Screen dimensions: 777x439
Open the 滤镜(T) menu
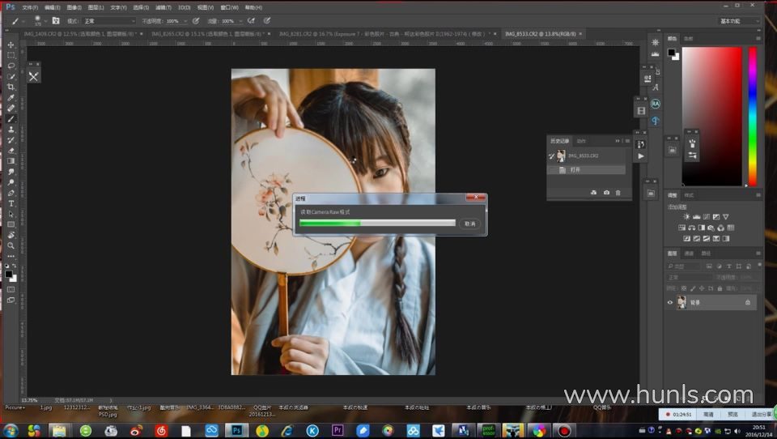tap(160, 7)
